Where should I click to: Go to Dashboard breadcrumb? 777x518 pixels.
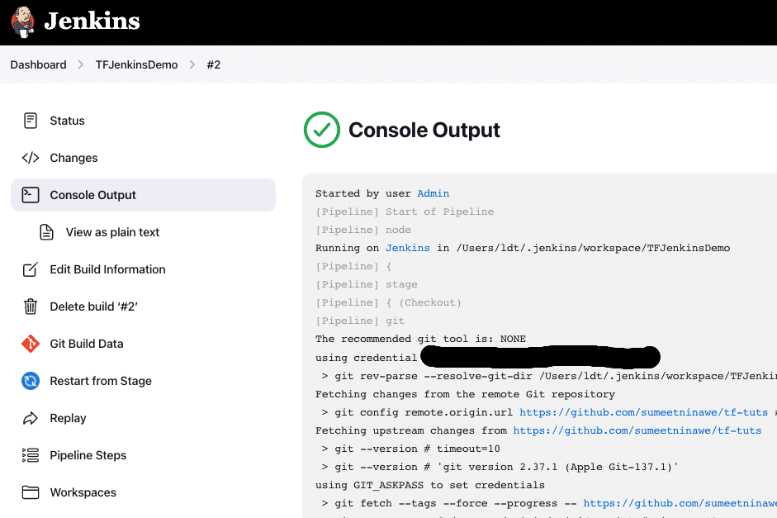[38, 65]
